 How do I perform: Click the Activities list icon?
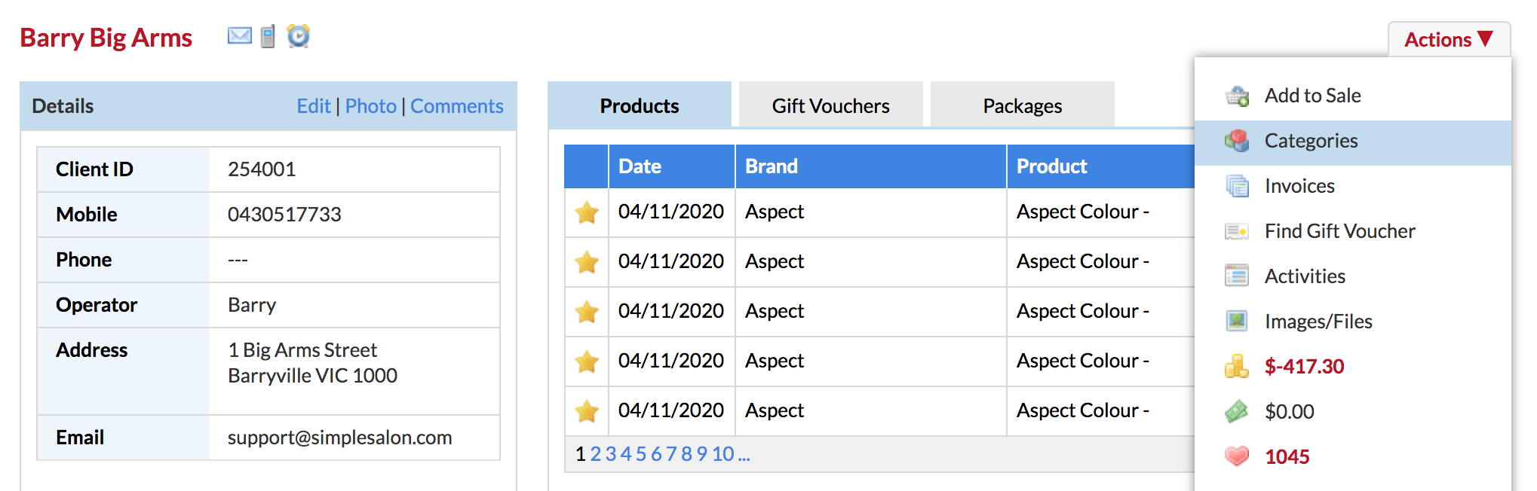point(1237,276)
